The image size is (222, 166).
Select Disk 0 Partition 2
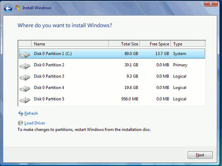112,65
